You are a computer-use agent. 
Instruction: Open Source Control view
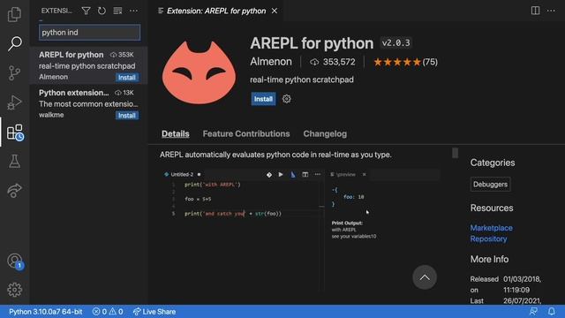click(x=14, y=72)
